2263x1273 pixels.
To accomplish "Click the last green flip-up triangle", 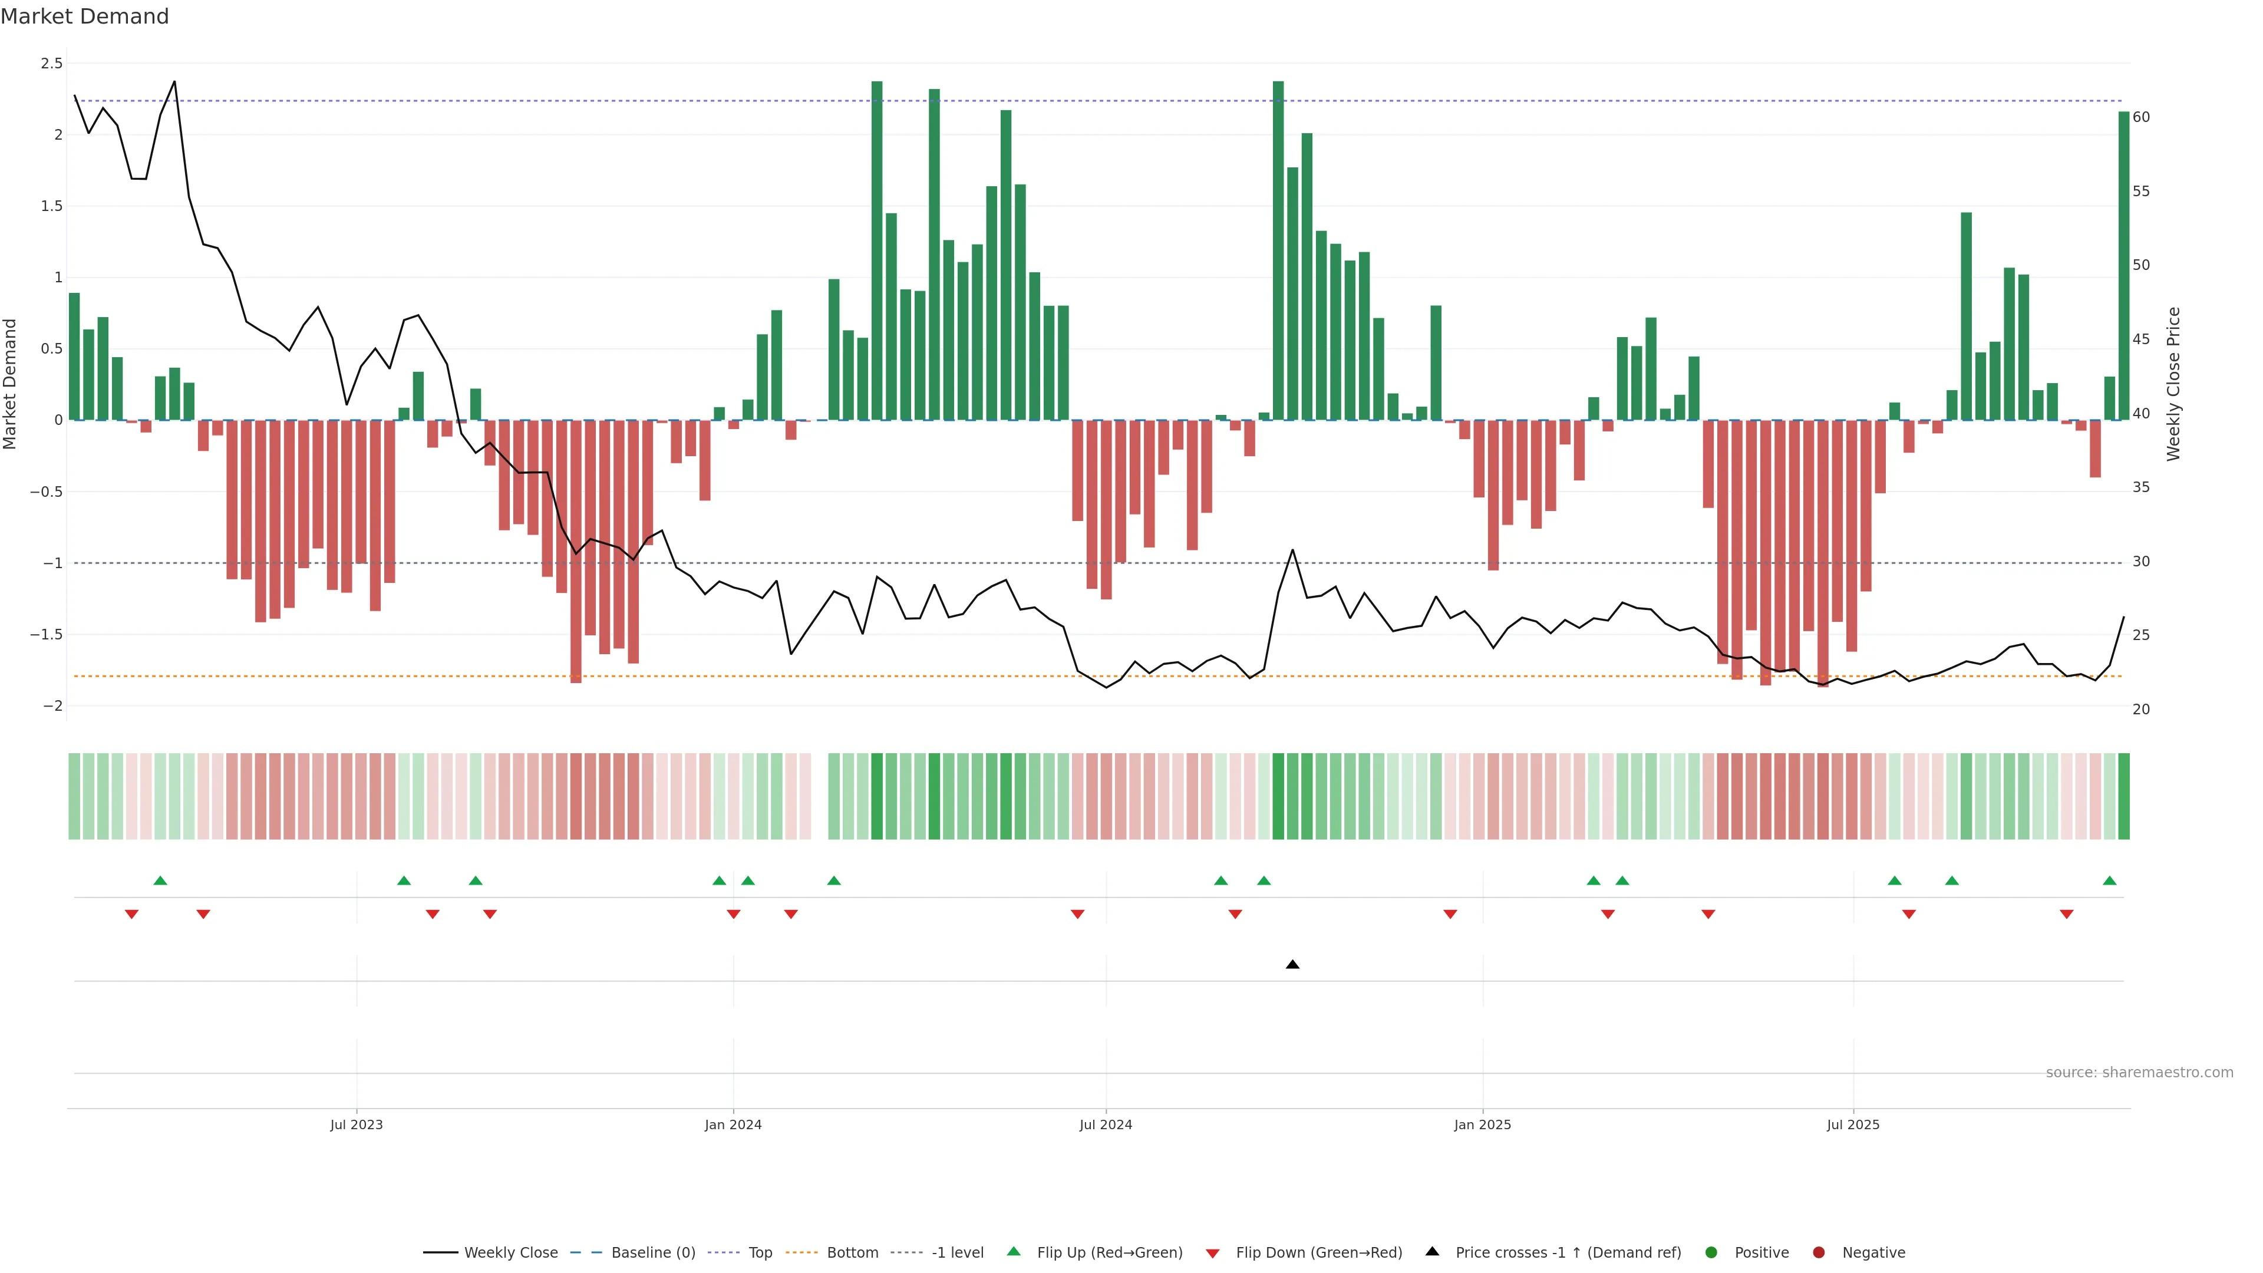I will (2109, 880).
